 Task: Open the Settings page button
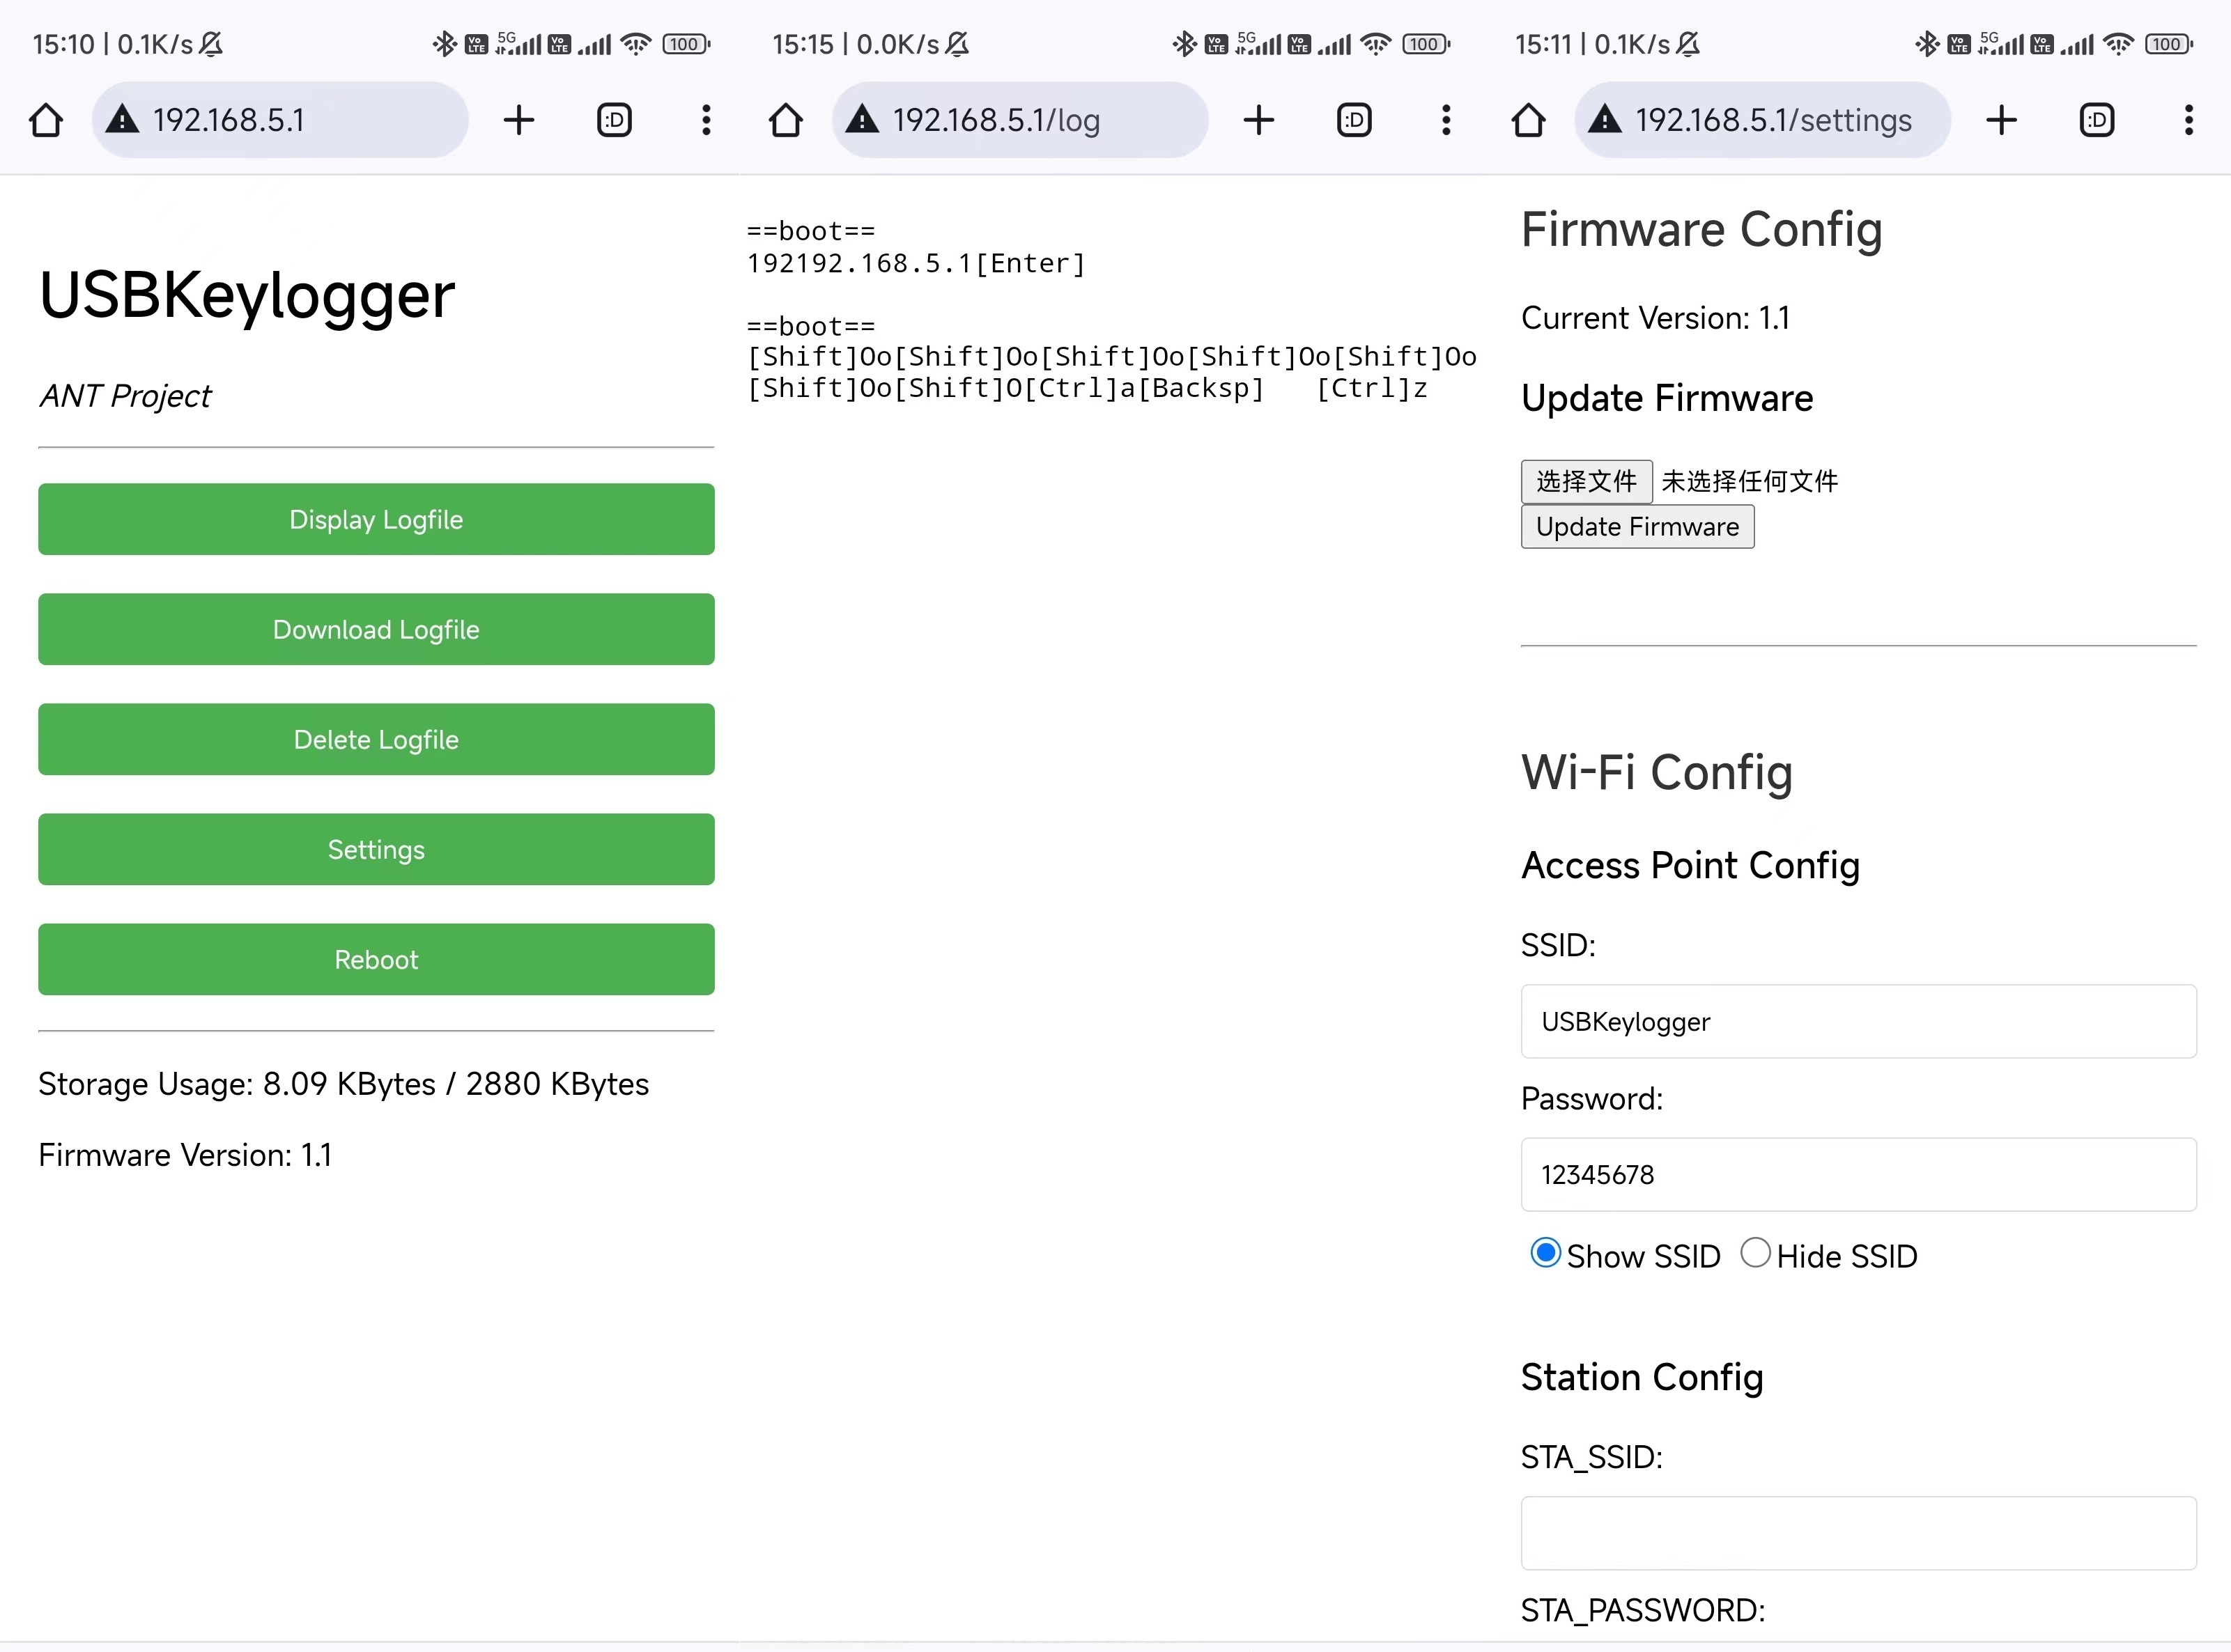point(376,849)
